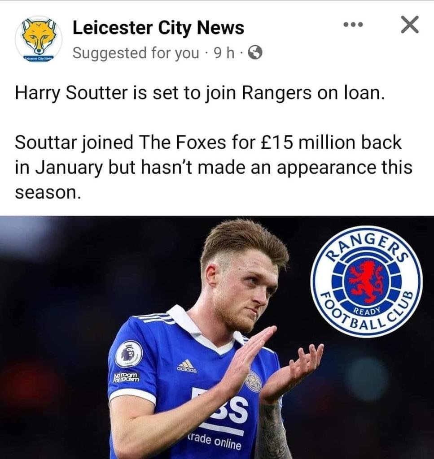
Task: Click the Rangers Football Club crest
Action: pos(366,281)
